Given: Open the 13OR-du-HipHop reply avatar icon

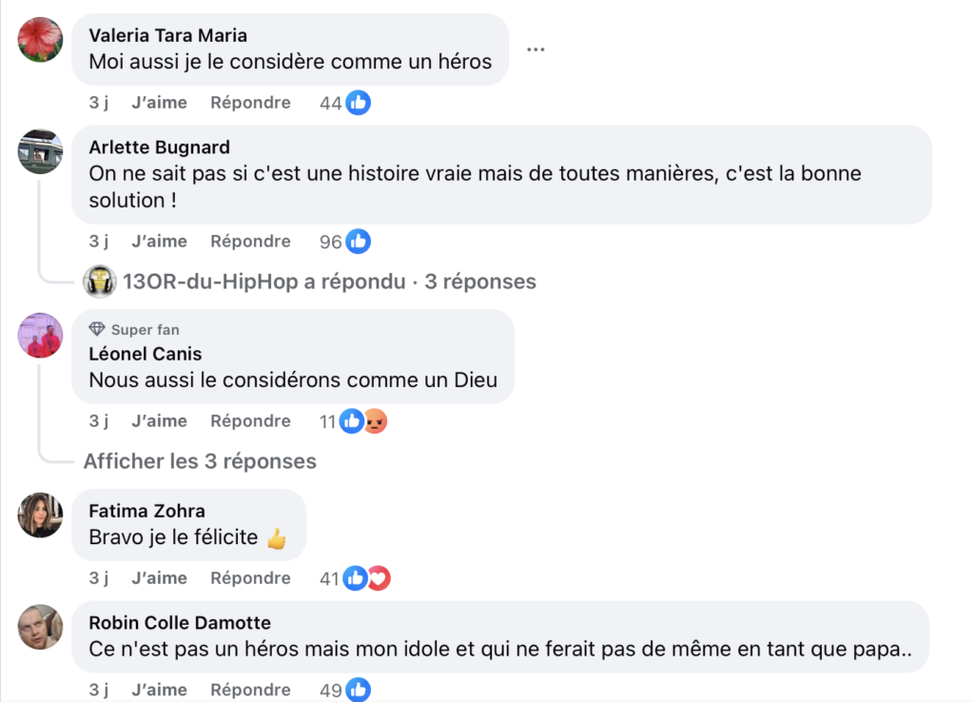Looking at the screenshot, I should (x=100, y=281).
